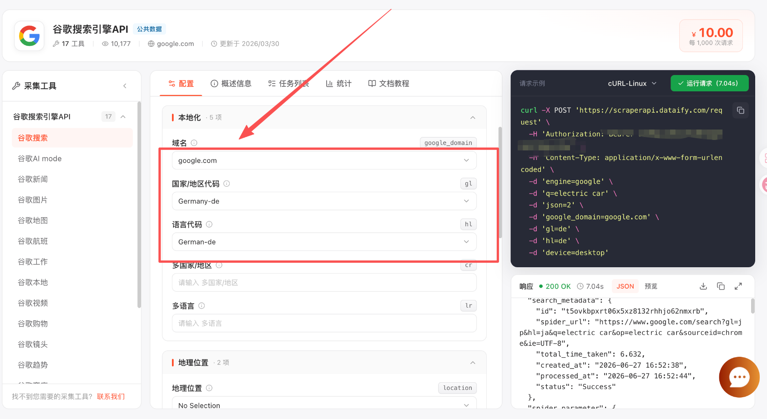Click the 更新于 2026/03/30 date text
This screenshot has width=767, height=419.
coord(245,44)
